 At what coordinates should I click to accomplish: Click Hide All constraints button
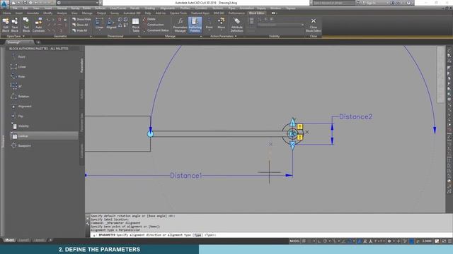(80, 30)
